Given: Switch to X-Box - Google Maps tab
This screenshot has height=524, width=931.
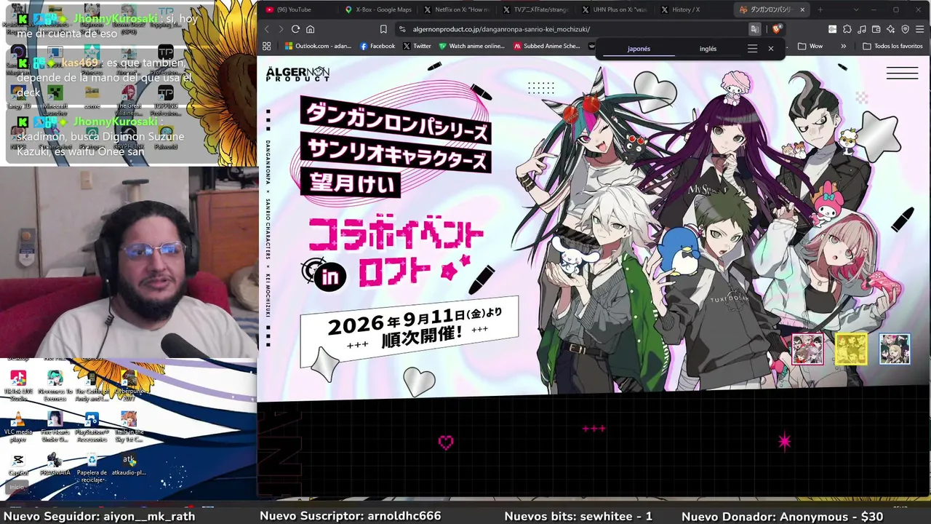Looking at the screenshot, I should tap(378, 9).
